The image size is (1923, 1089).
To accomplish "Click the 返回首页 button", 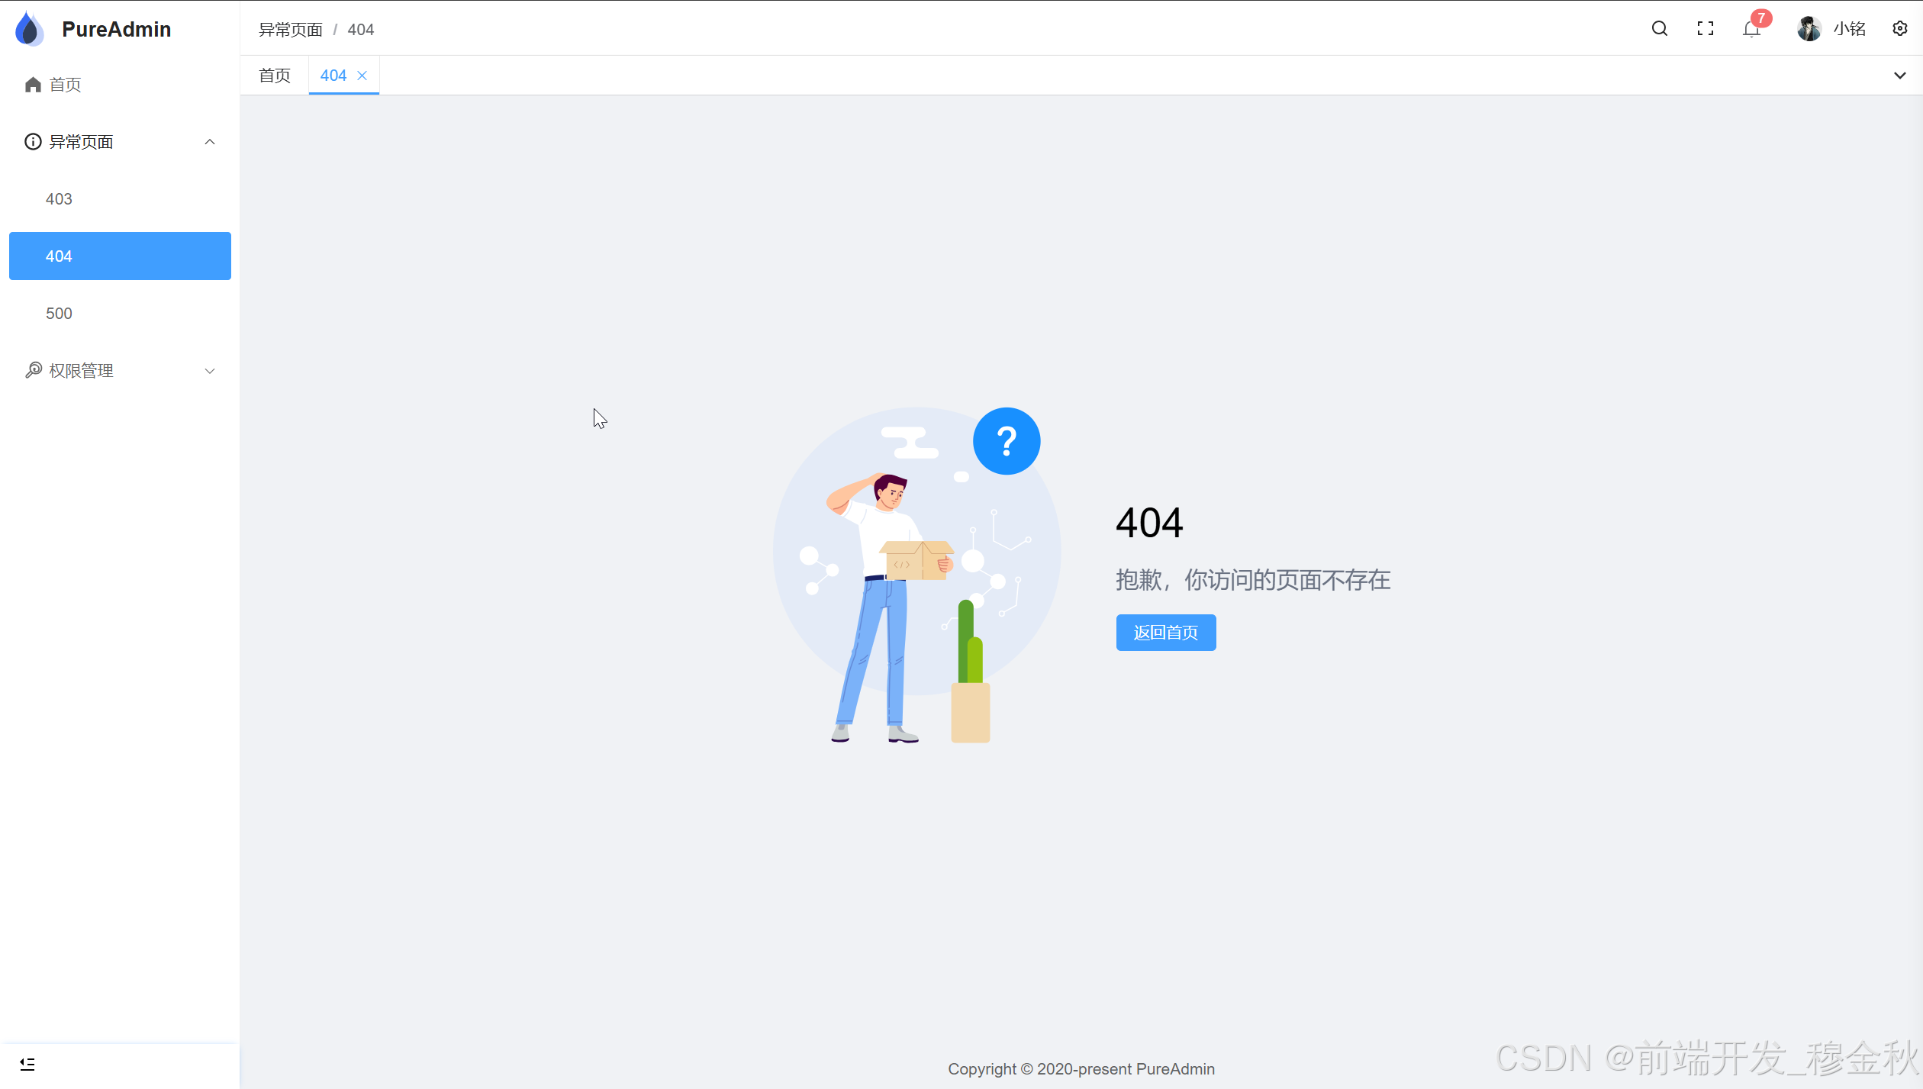I will click(x=1165, y=633).
